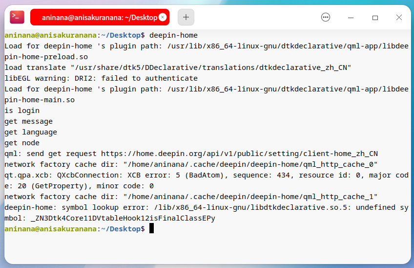Click the "pin-home-preload.so" line
Image resolution: width=414 pixels, height=268 pixels.
[46, 57]
